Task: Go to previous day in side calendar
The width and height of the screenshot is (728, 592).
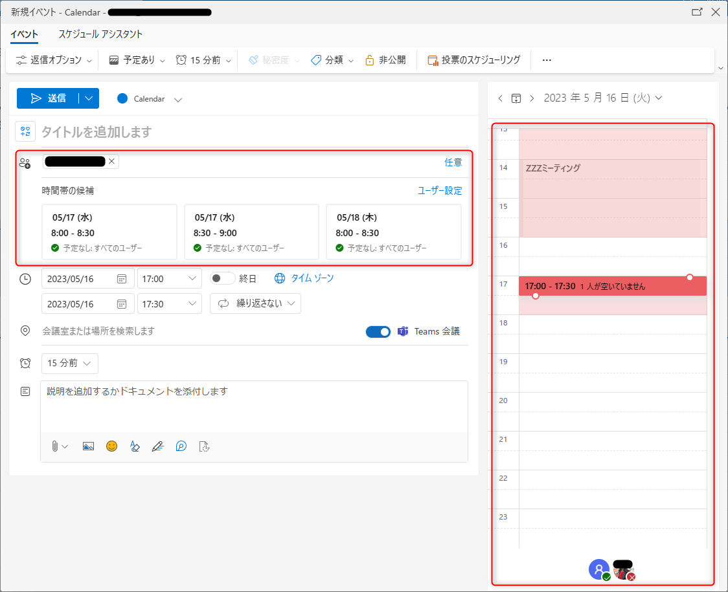Action: pos(500,98)
